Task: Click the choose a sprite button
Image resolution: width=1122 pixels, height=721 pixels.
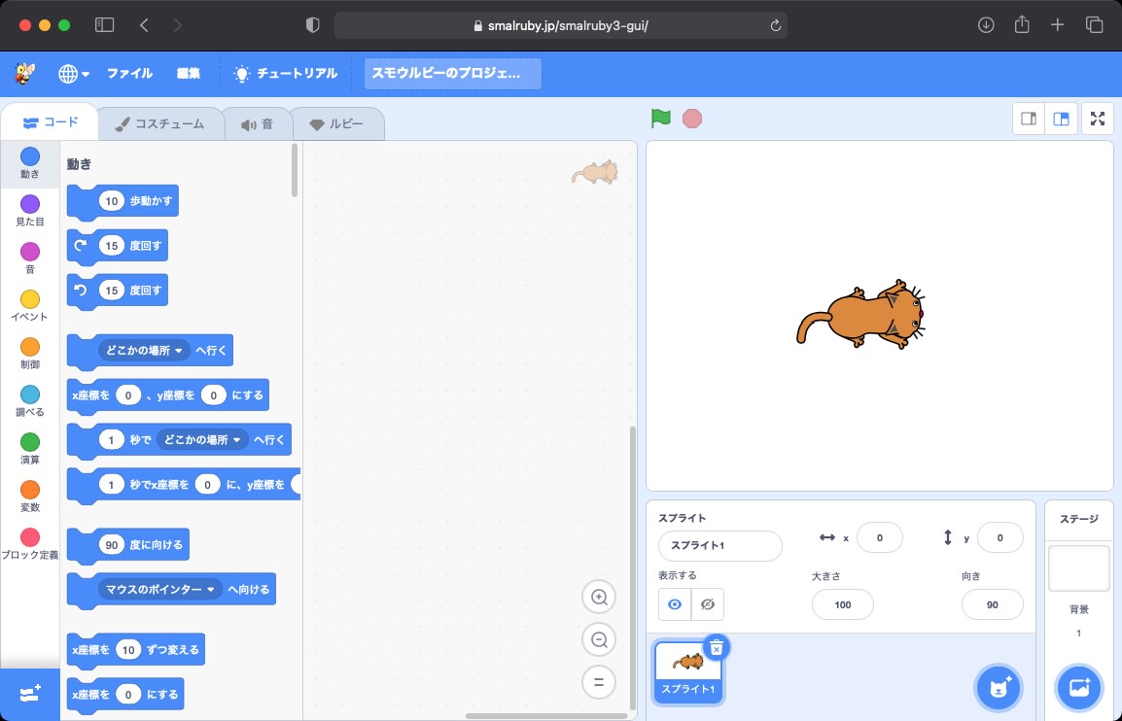Action: [999, 688]
